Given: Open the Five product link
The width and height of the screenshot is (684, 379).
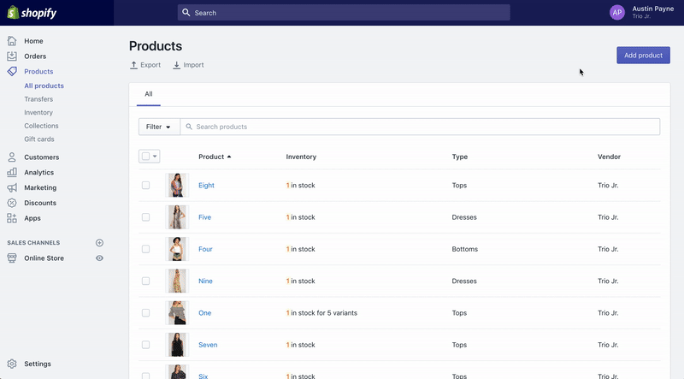Looking at the screenshot, I should 204,217.
